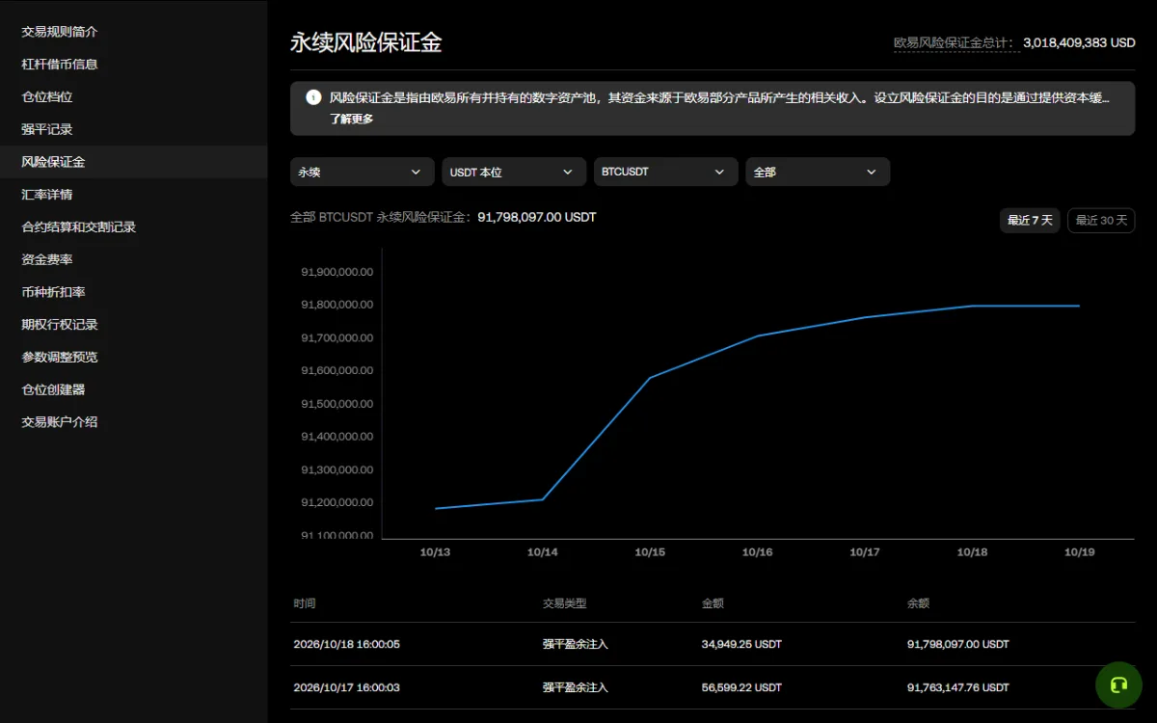Open 强平记录 sidebar item

47,129
